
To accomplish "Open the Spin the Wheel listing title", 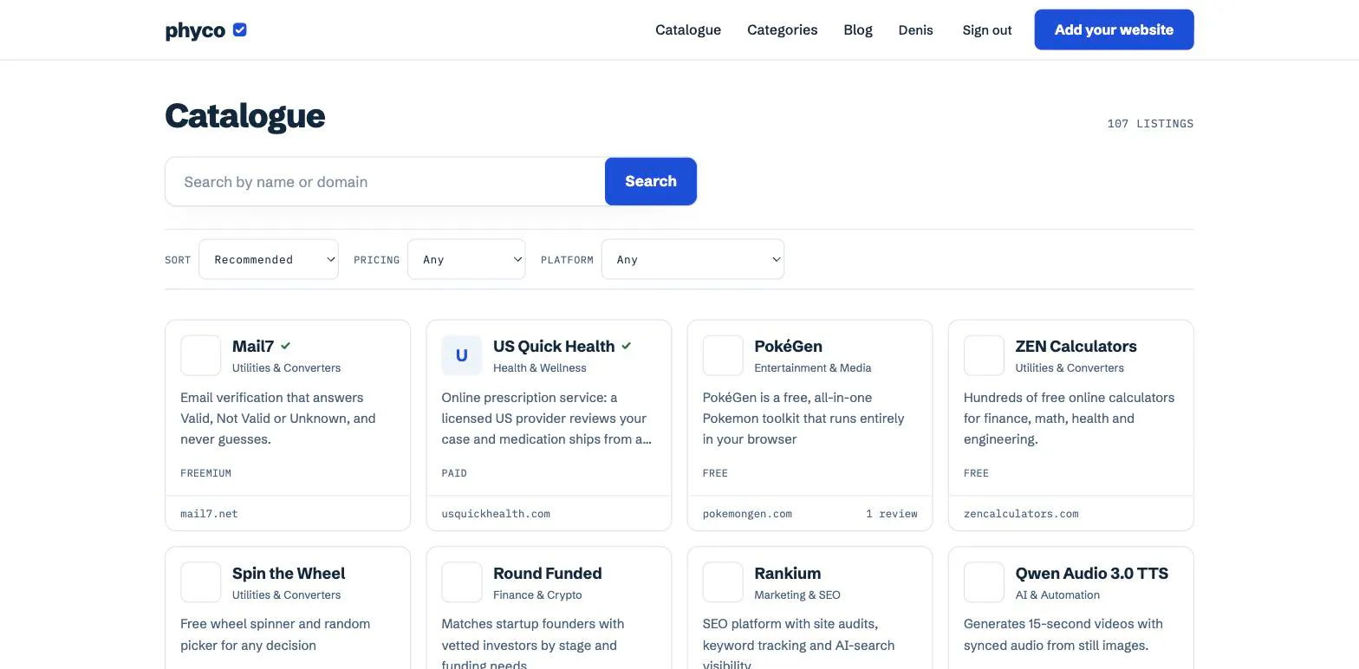I will click(289, 573).
